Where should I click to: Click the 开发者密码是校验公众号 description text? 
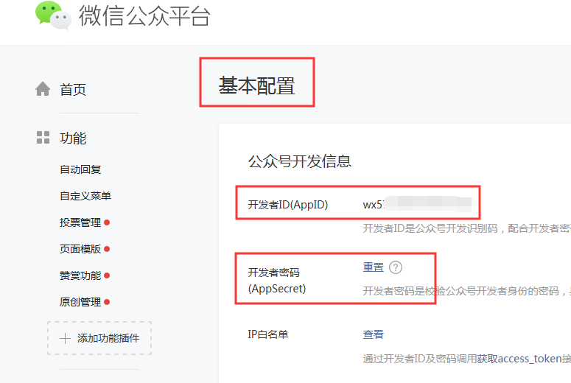tap(467, 291)
